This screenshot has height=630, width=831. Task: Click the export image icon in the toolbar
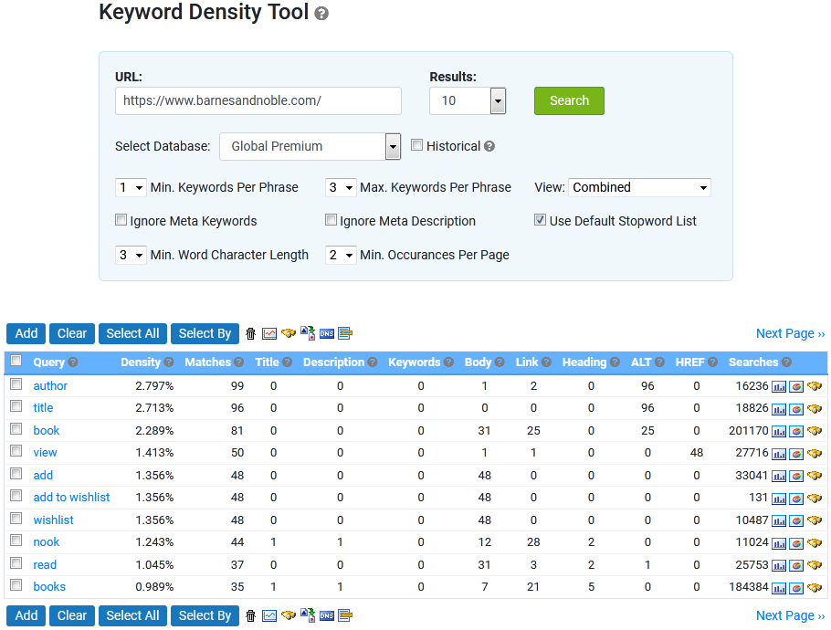(308, 333)
